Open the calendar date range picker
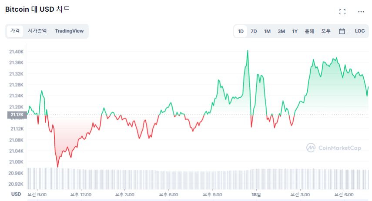 pos(342,31)
